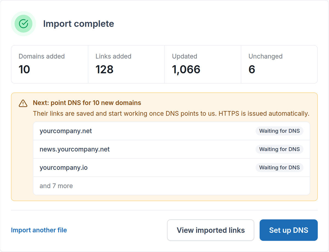Expand the 'and 7 more' domains row
The width and height of the screenshot is (329, 252).
click(x=171, y=186)
